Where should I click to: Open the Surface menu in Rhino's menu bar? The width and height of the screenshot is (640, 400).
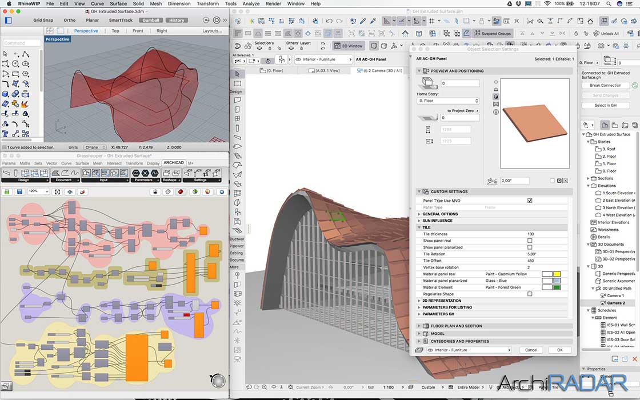click(117, 3)
